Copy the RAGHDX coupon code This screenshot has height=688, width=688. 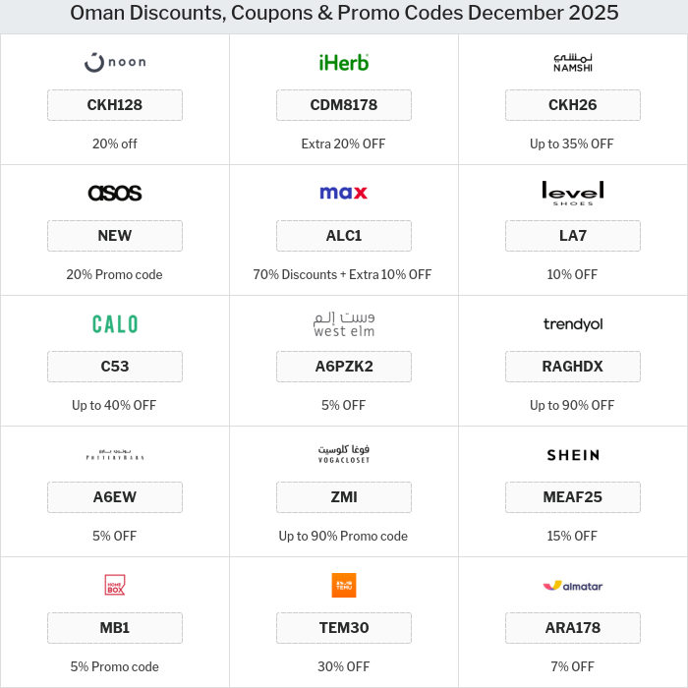point(573,367)
